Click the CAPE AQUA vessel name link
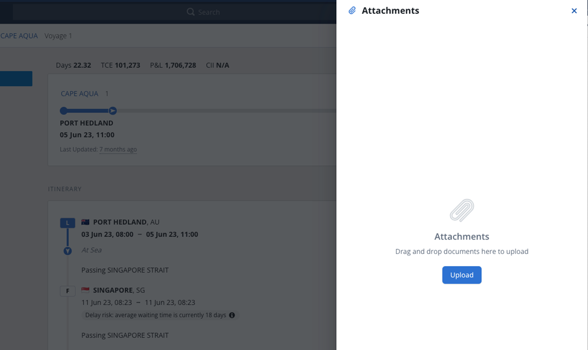This screenshot has height=350, width=588. click(79, 93)
